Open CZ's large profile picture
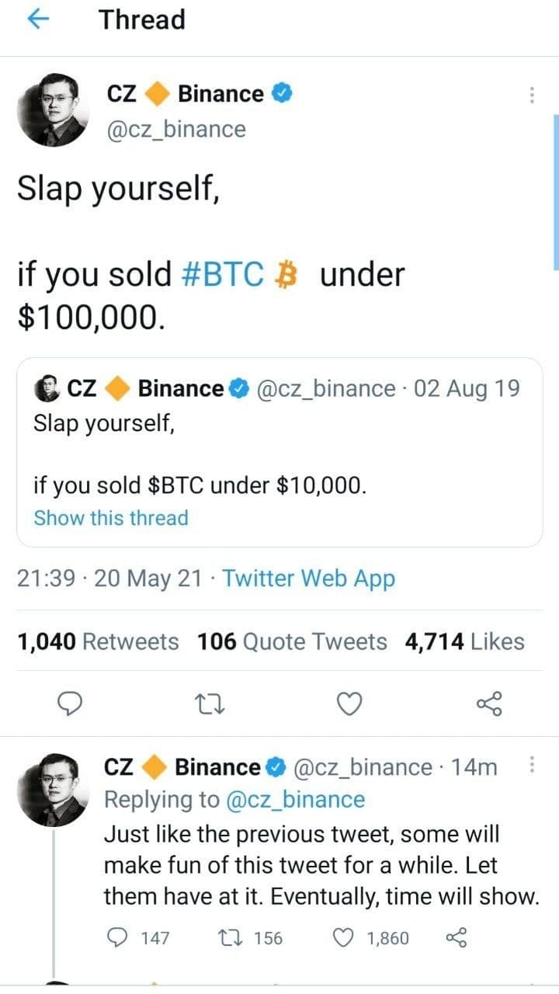Image resolution: width=559 pixels, height=994 pixels. [x=53, y=111]
